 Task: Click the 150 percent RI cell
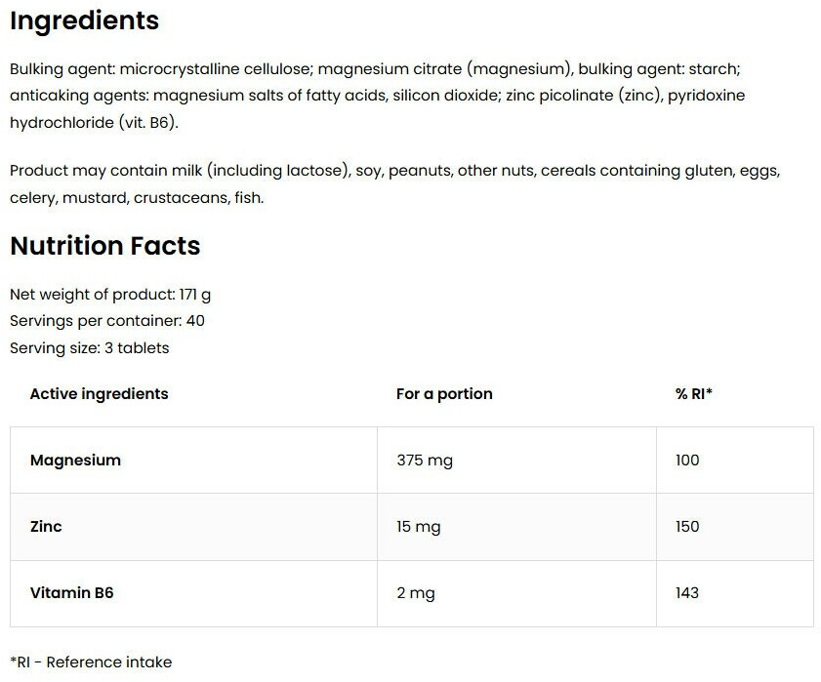coord(687,527)
